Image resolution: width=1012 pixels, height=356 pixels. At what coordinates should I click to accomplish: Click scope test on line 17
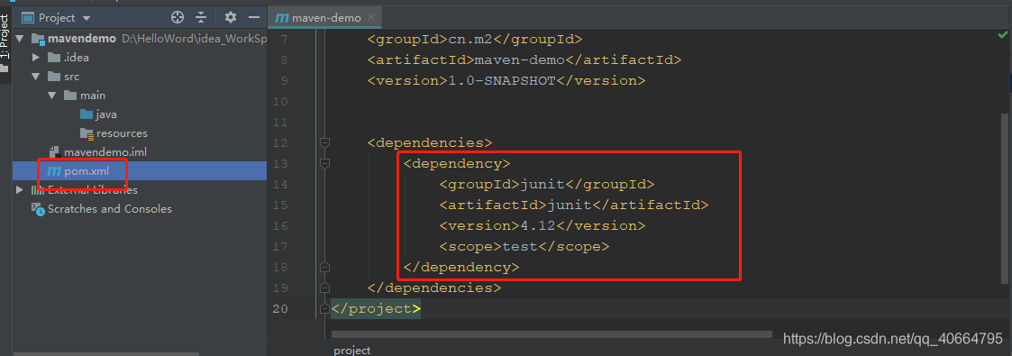point(524,246)
